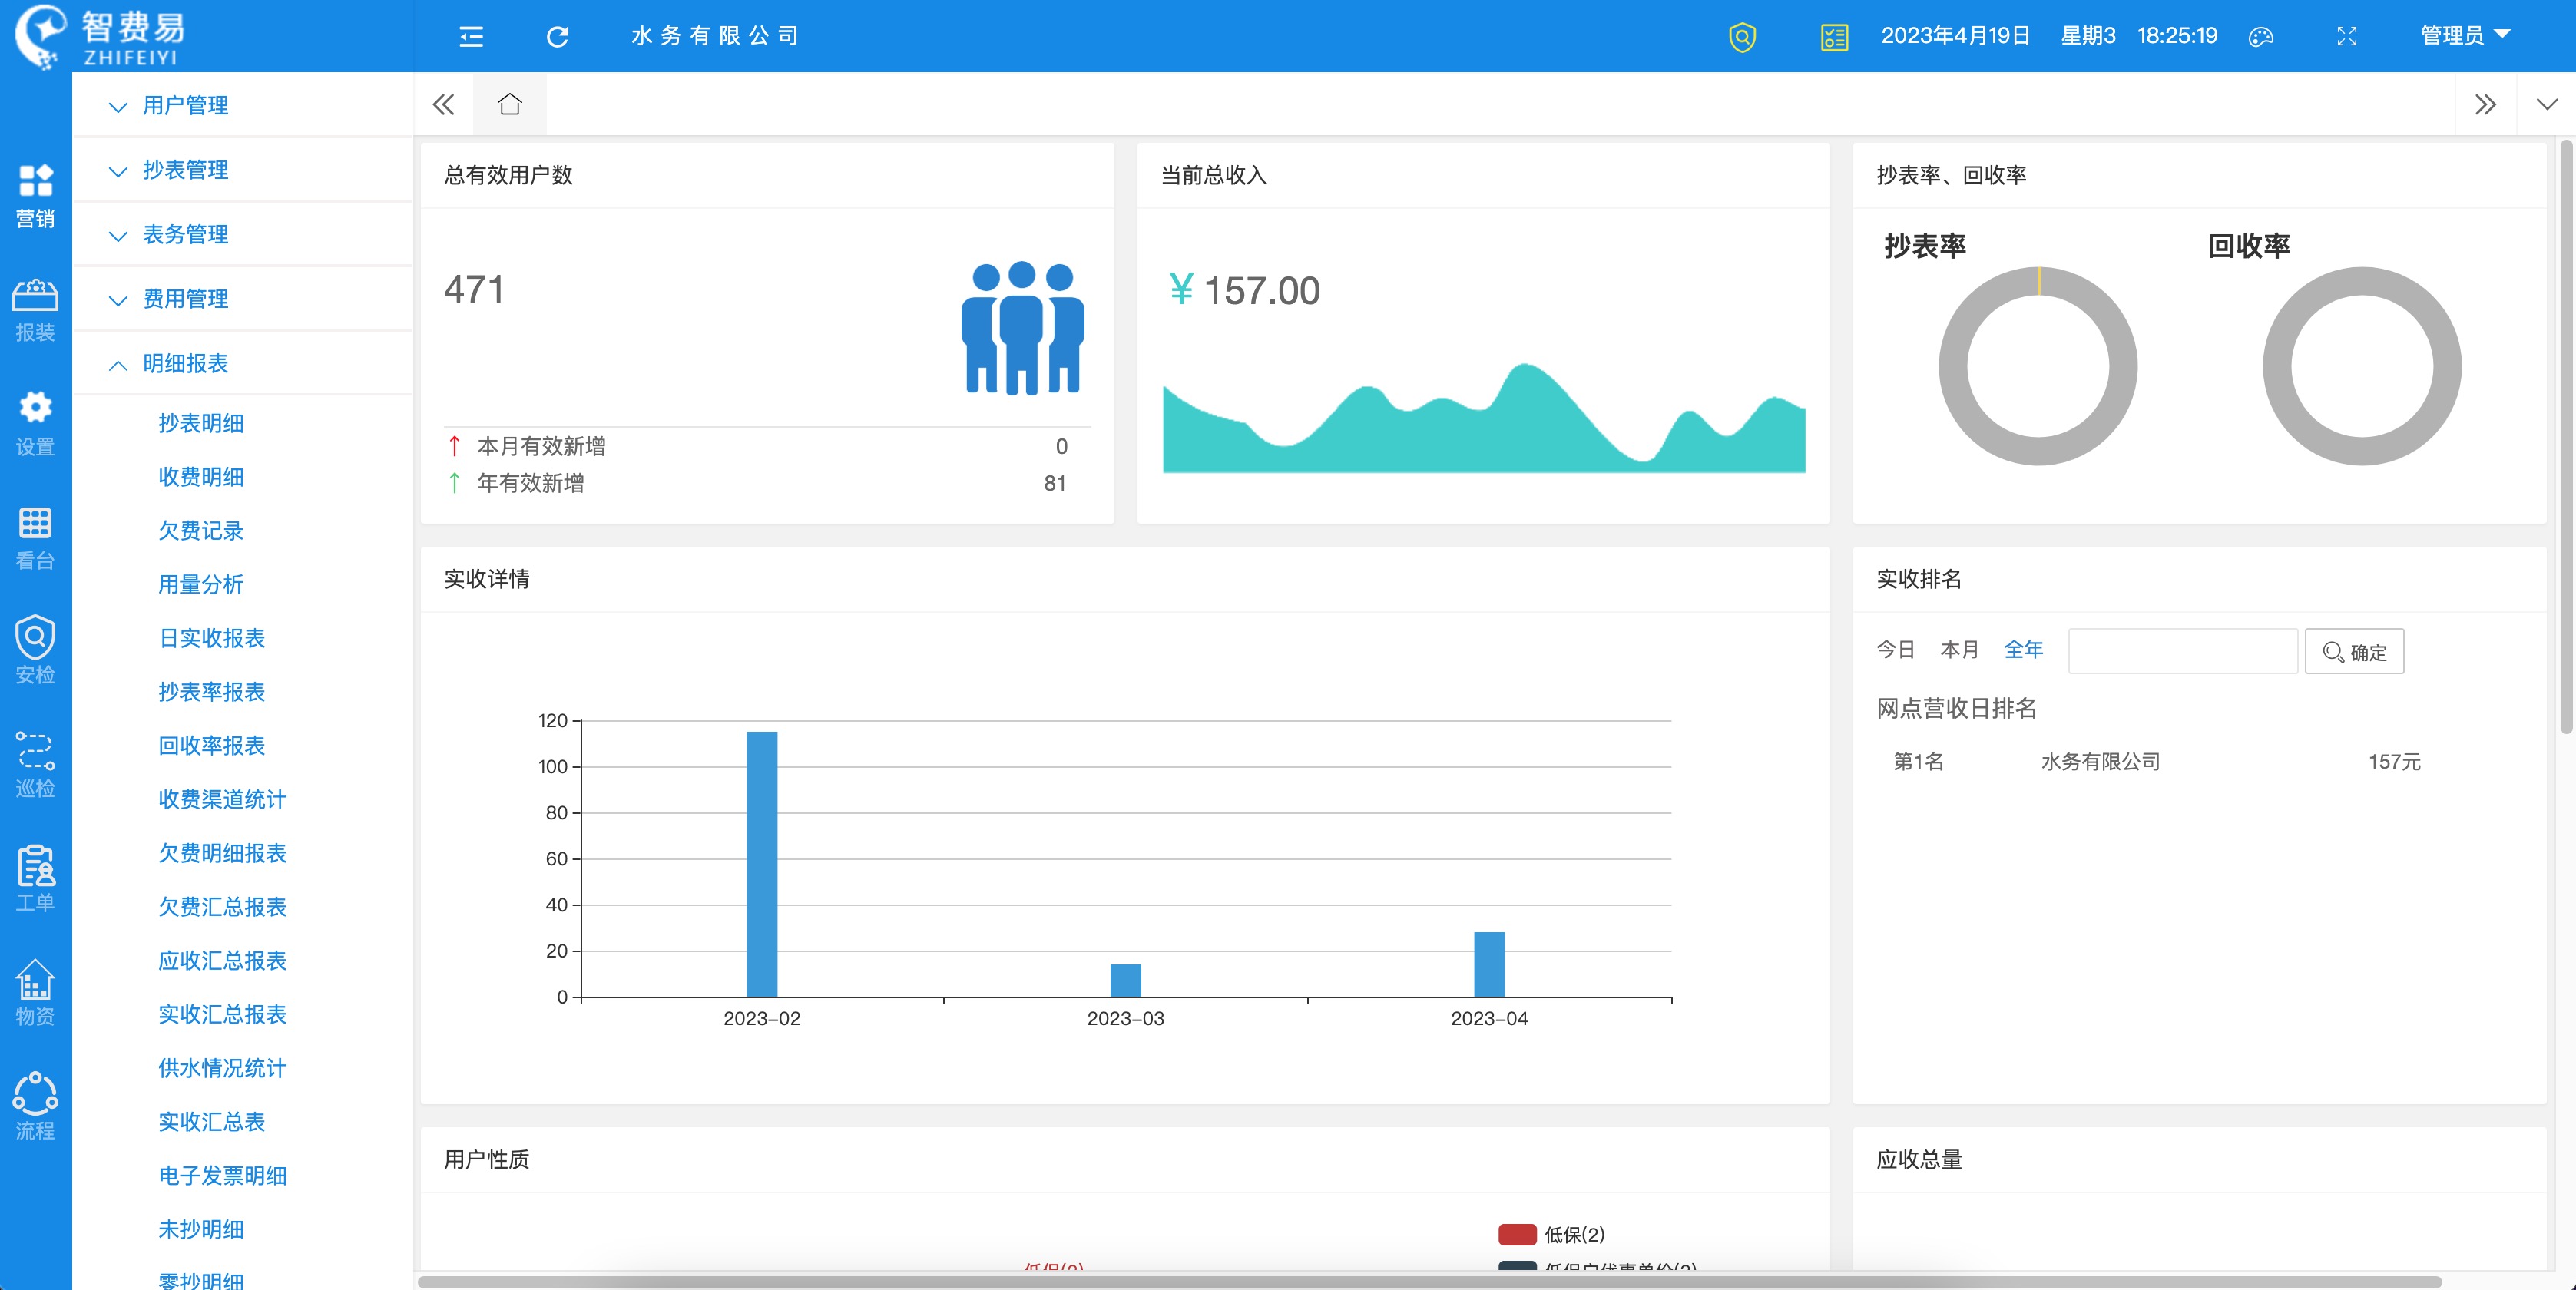Click the refresh icon in top bar
The height and width of the screenshot is (1290, 2576).
point(558,37)
